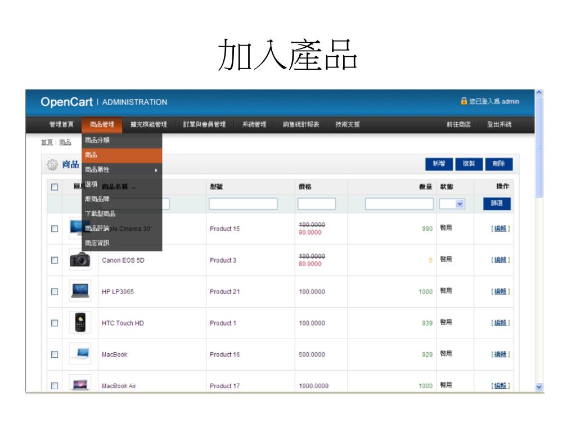
Task: Check the MacBook Air row checkbox
Action: [x=55, y=386]
